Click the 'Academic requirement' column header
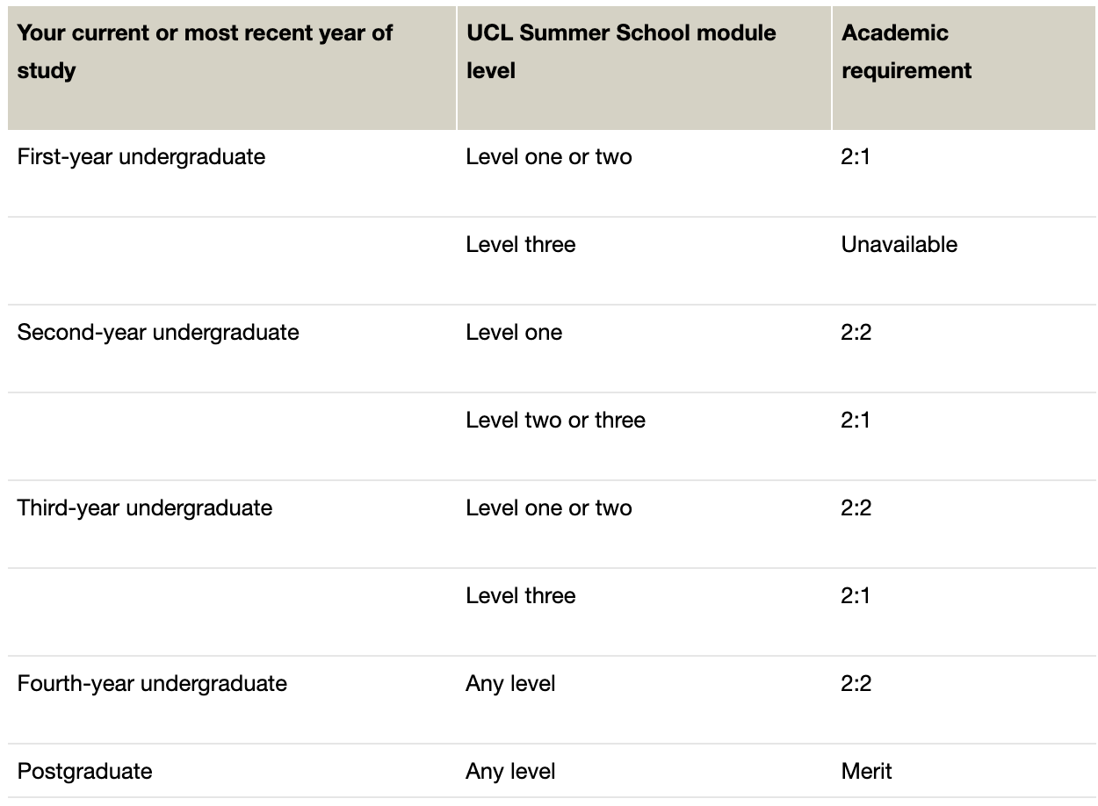This screenshot has width=1098, height=806. click(x=964, y=68)
